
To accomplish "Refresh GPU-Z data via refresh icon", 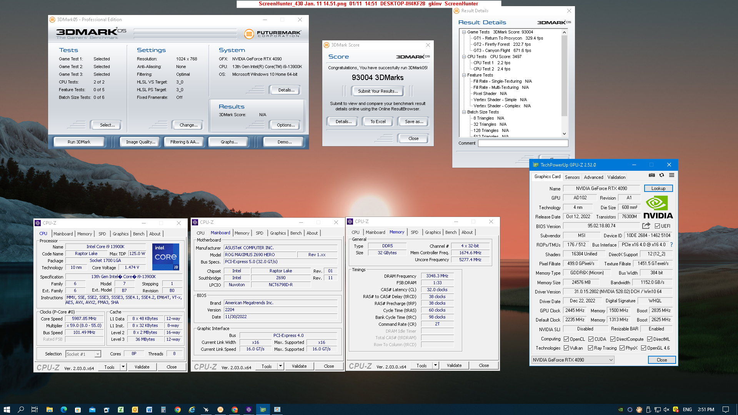I will pos(661,175).
